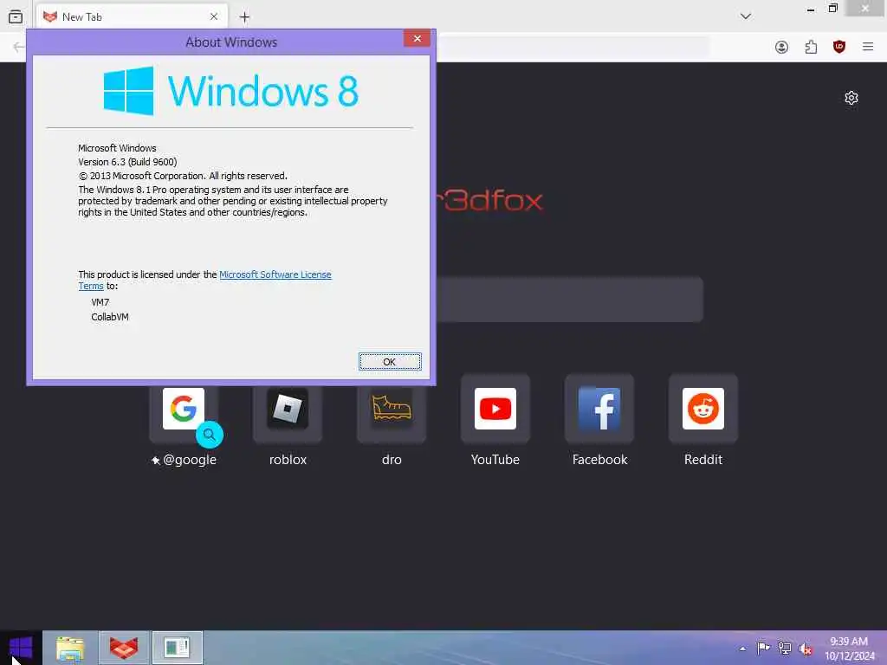This screenshot has width=887, height=665.
Task: Open the Windows Start button
Action: point(21,648)
